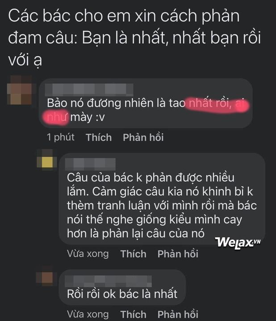
Task: Click the long reply bubble mentioning 'tranh luận'
Action: (162, 199)
